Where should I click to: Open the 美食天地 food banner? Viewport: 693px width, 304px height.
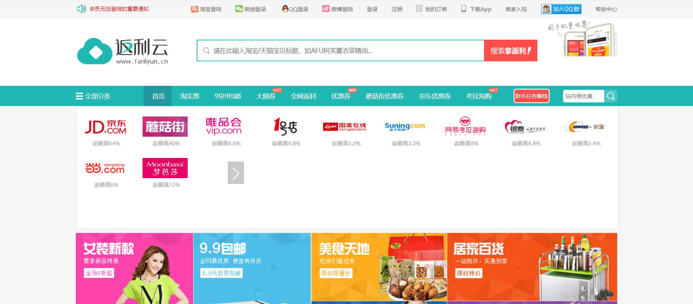coord(379,267)
